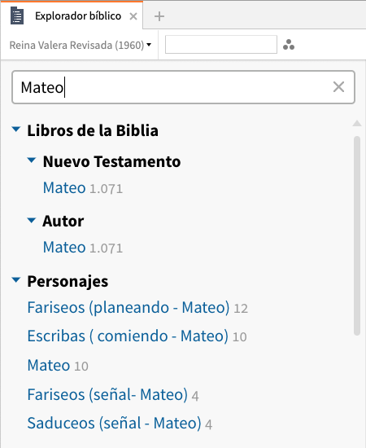
Task: Click the three-dots panel group icon
Action: coord(289,45)
